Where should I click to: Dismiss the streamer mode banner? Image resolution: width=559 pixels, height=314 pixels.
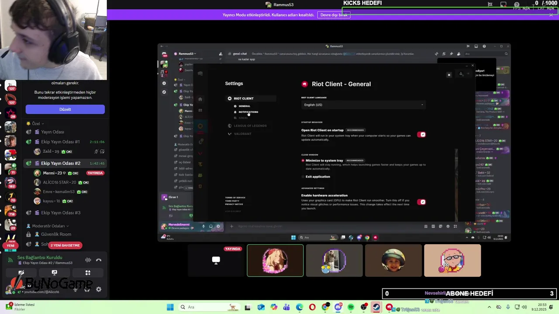[551, 15]
